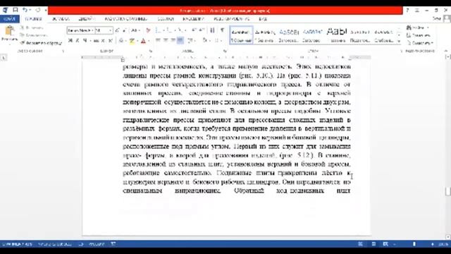Toggle strikethrough formatting
451x254 pixels.
tap(96, 41)
